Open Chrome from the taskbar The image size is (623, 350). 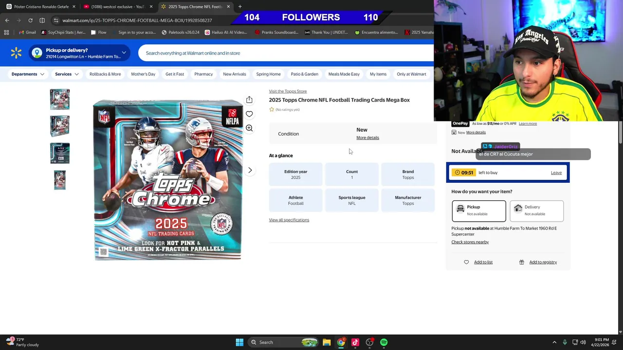click(x=341, y=342)
